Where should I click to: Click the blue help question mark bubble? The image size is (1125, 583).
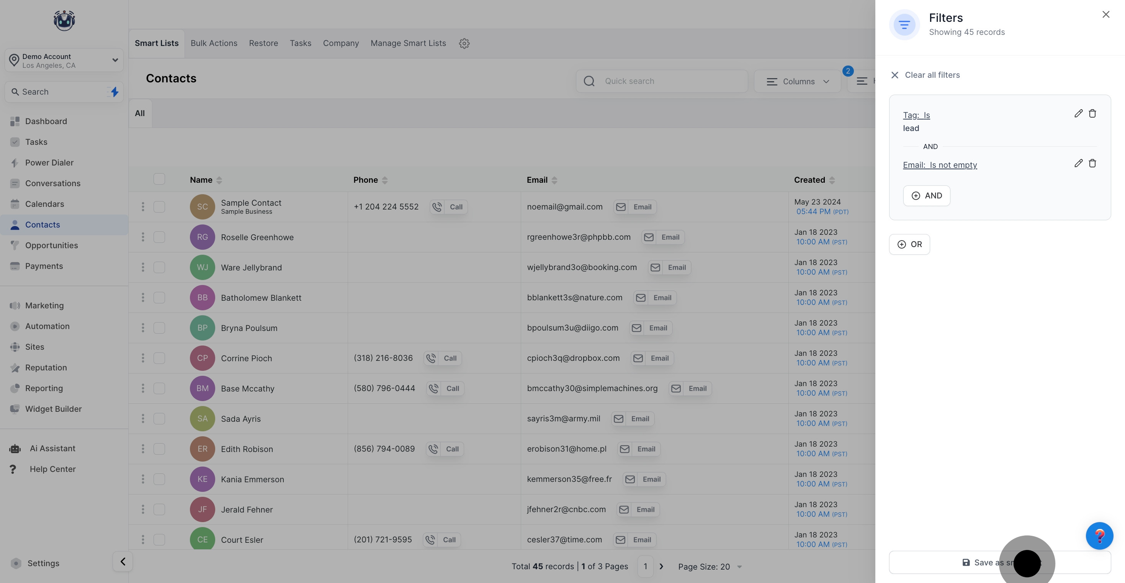(x=1099, y=536)
